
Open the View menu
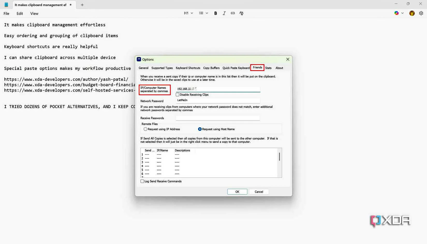[x=34, y=13]
